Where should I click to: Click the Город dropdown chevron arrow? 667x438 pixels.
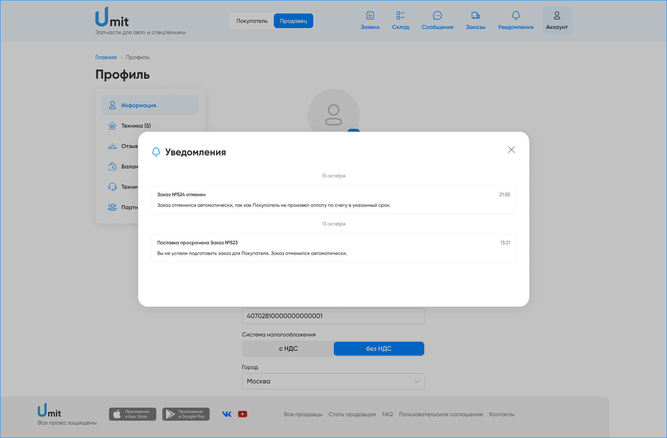click(x=416, y=381)
